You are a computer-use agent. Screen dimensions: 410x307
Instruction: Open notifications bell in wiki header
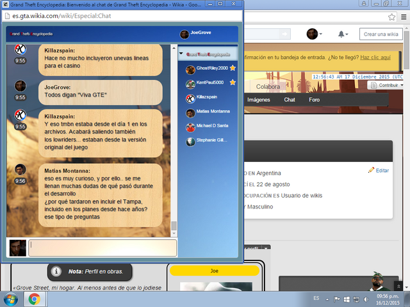point(343,34)
